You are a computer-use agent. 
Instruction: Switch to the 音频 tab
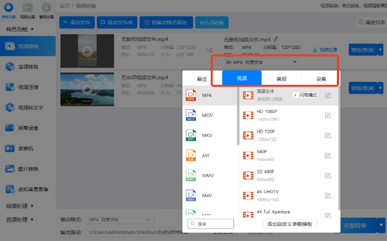281,79
